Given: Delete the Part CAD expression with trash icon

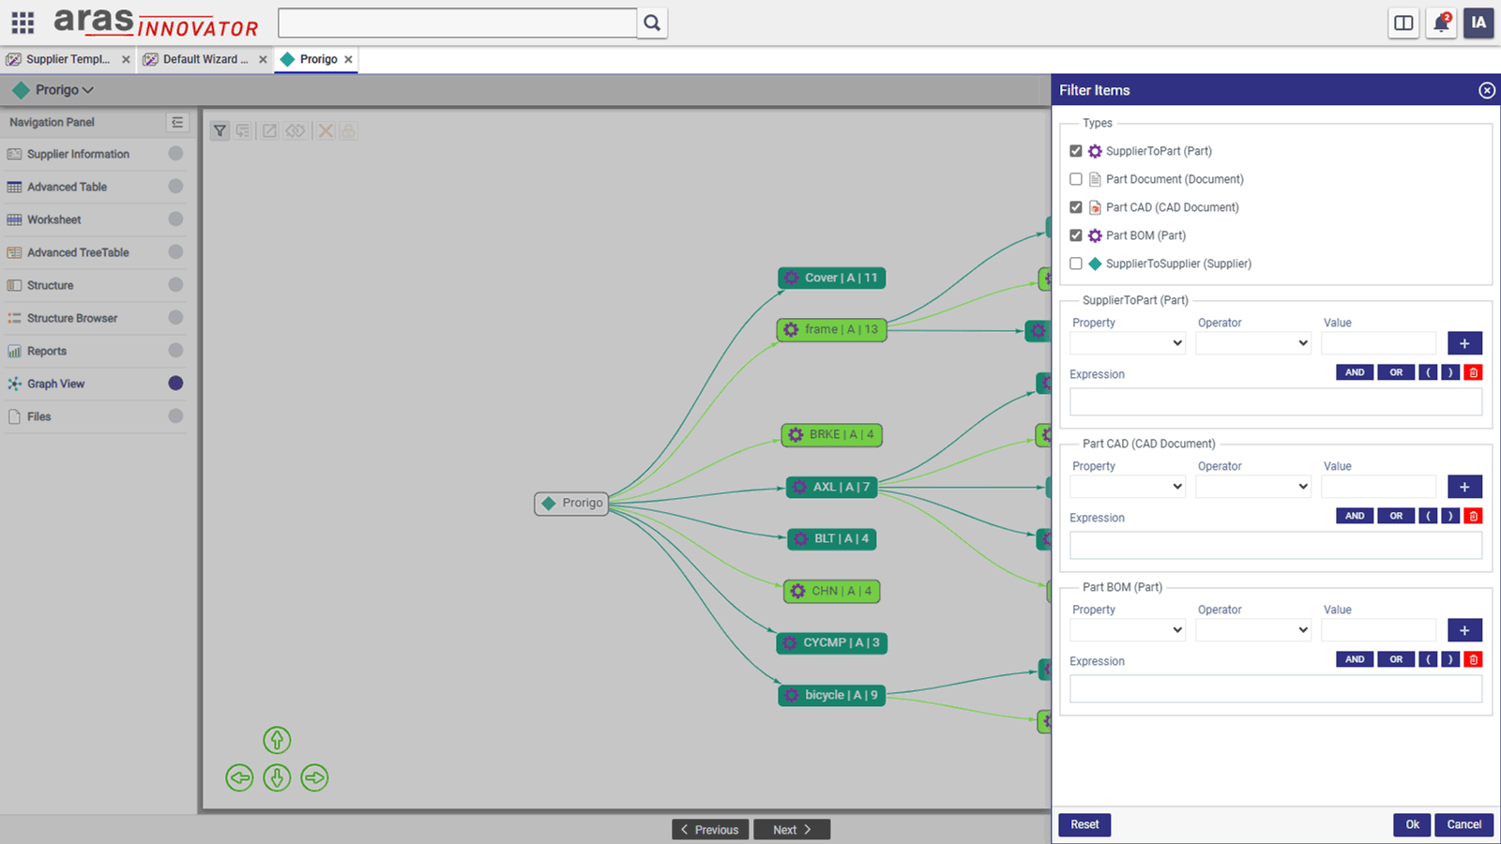Looking at the screenshot, I should click(x=1473, y=516).
